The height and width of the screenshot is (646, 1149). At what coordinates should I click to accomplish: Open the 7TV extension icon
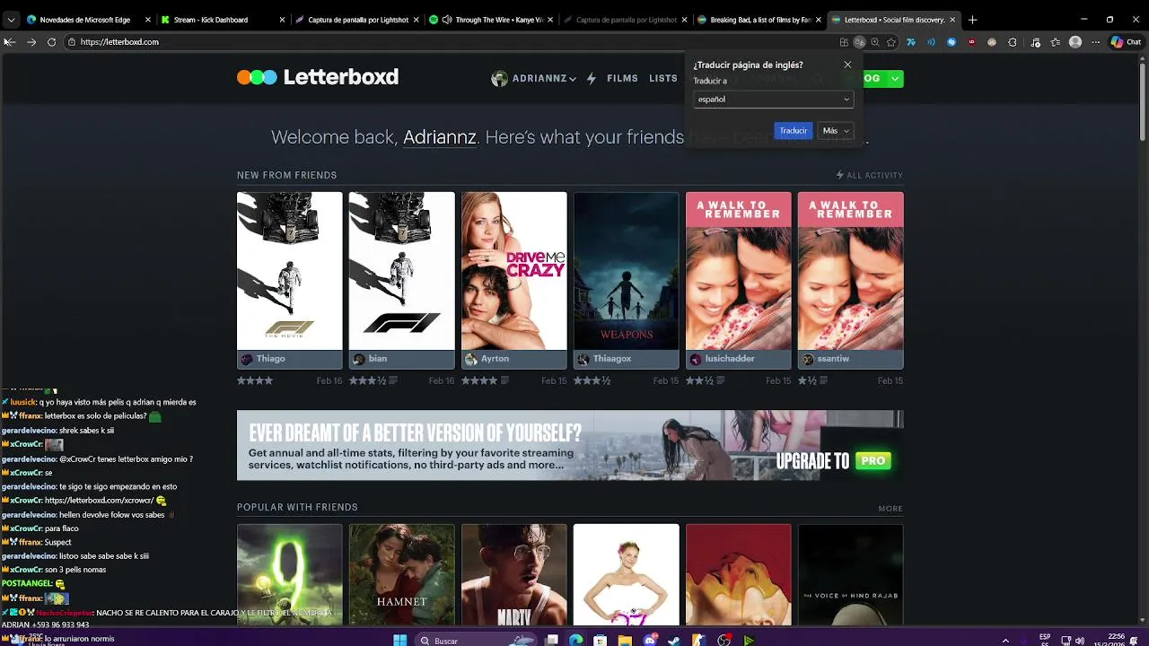(911, 42)
